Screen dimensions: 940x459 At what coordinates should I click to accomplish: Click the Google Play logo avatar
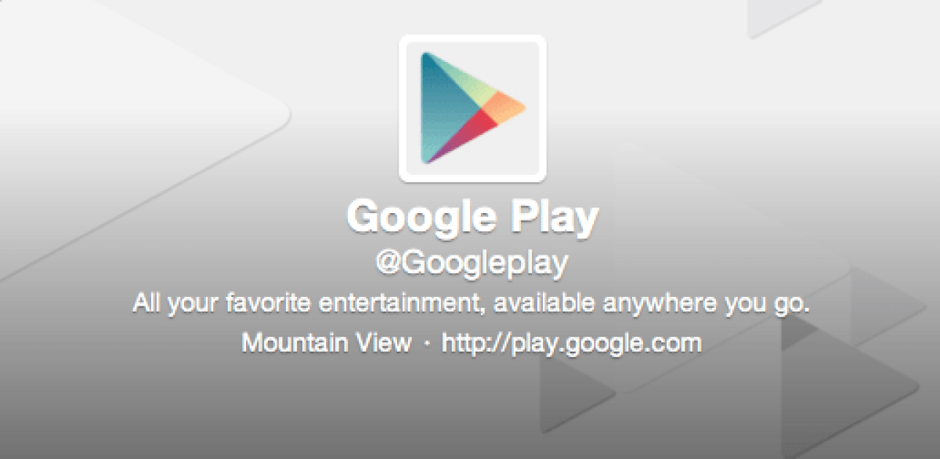pos(472,108)
